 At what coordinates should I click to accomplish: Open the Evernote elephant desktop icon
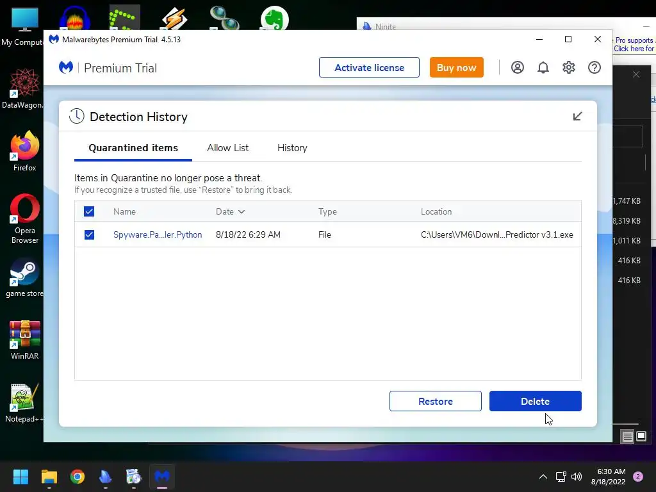274,19
